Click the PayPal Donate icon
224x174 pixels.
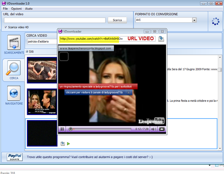click(x=15, y=157)
